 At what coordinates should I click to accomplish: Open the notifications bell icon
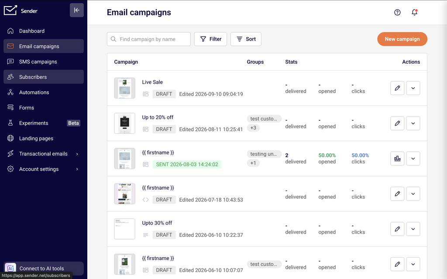pos(415,12)
